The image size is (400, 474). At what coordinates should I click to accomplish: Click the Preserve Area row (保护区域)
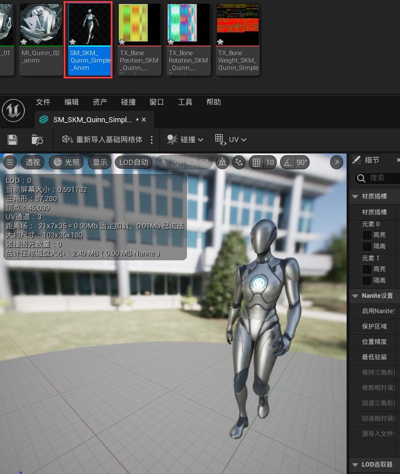pyautogui.click(x=375, y=326)
